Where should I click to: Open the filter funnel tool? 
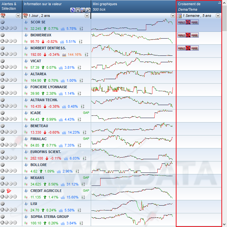78,10
